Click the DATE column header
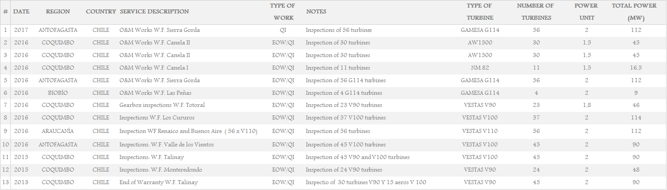This screenshot has width=667, height=190. [x=21, y=12]
